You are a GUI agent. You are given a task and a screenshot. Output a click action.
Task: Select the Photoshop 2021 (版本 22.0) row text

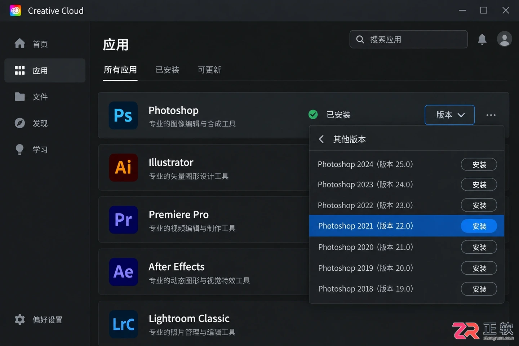[365, 226]
